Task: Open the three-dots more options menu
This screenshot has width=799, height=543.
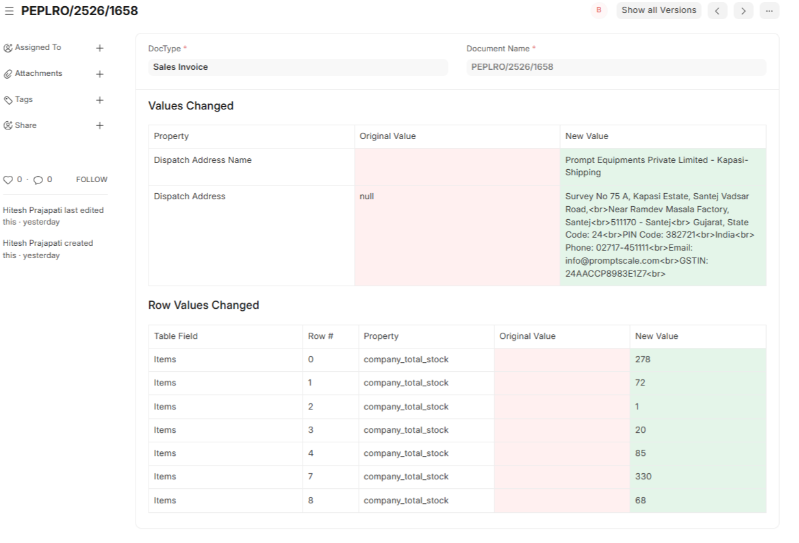Action: coord(769,11)
